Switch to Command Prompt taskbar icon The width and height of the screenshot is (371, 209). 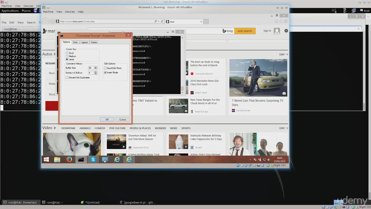point(81,159)
